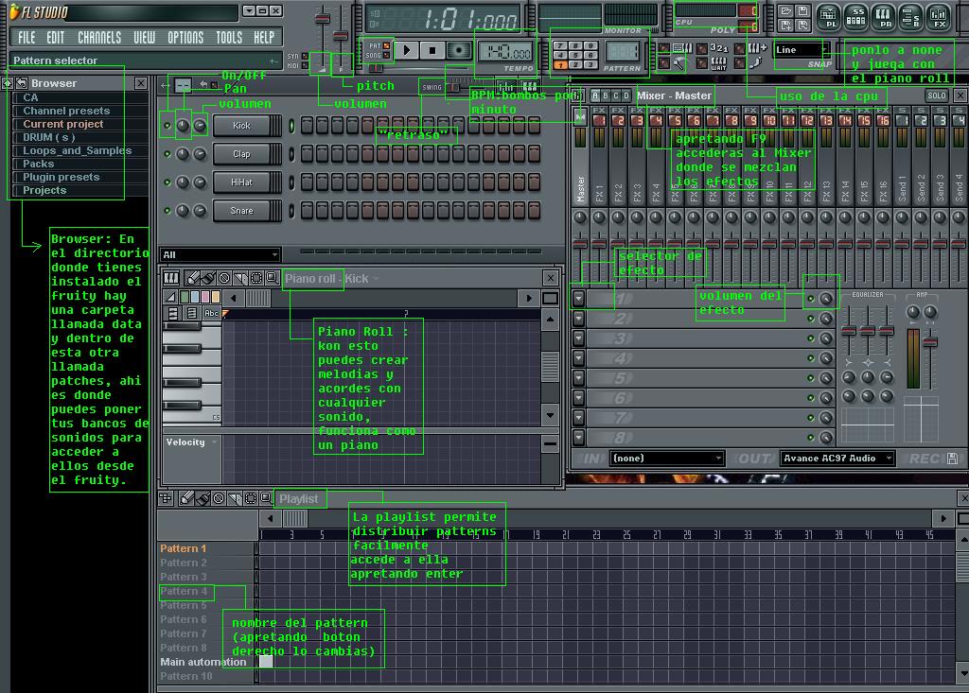This screenshot has width=969, height=693.
Task: Open the TOOLS menu
Action: click(229, 38)
